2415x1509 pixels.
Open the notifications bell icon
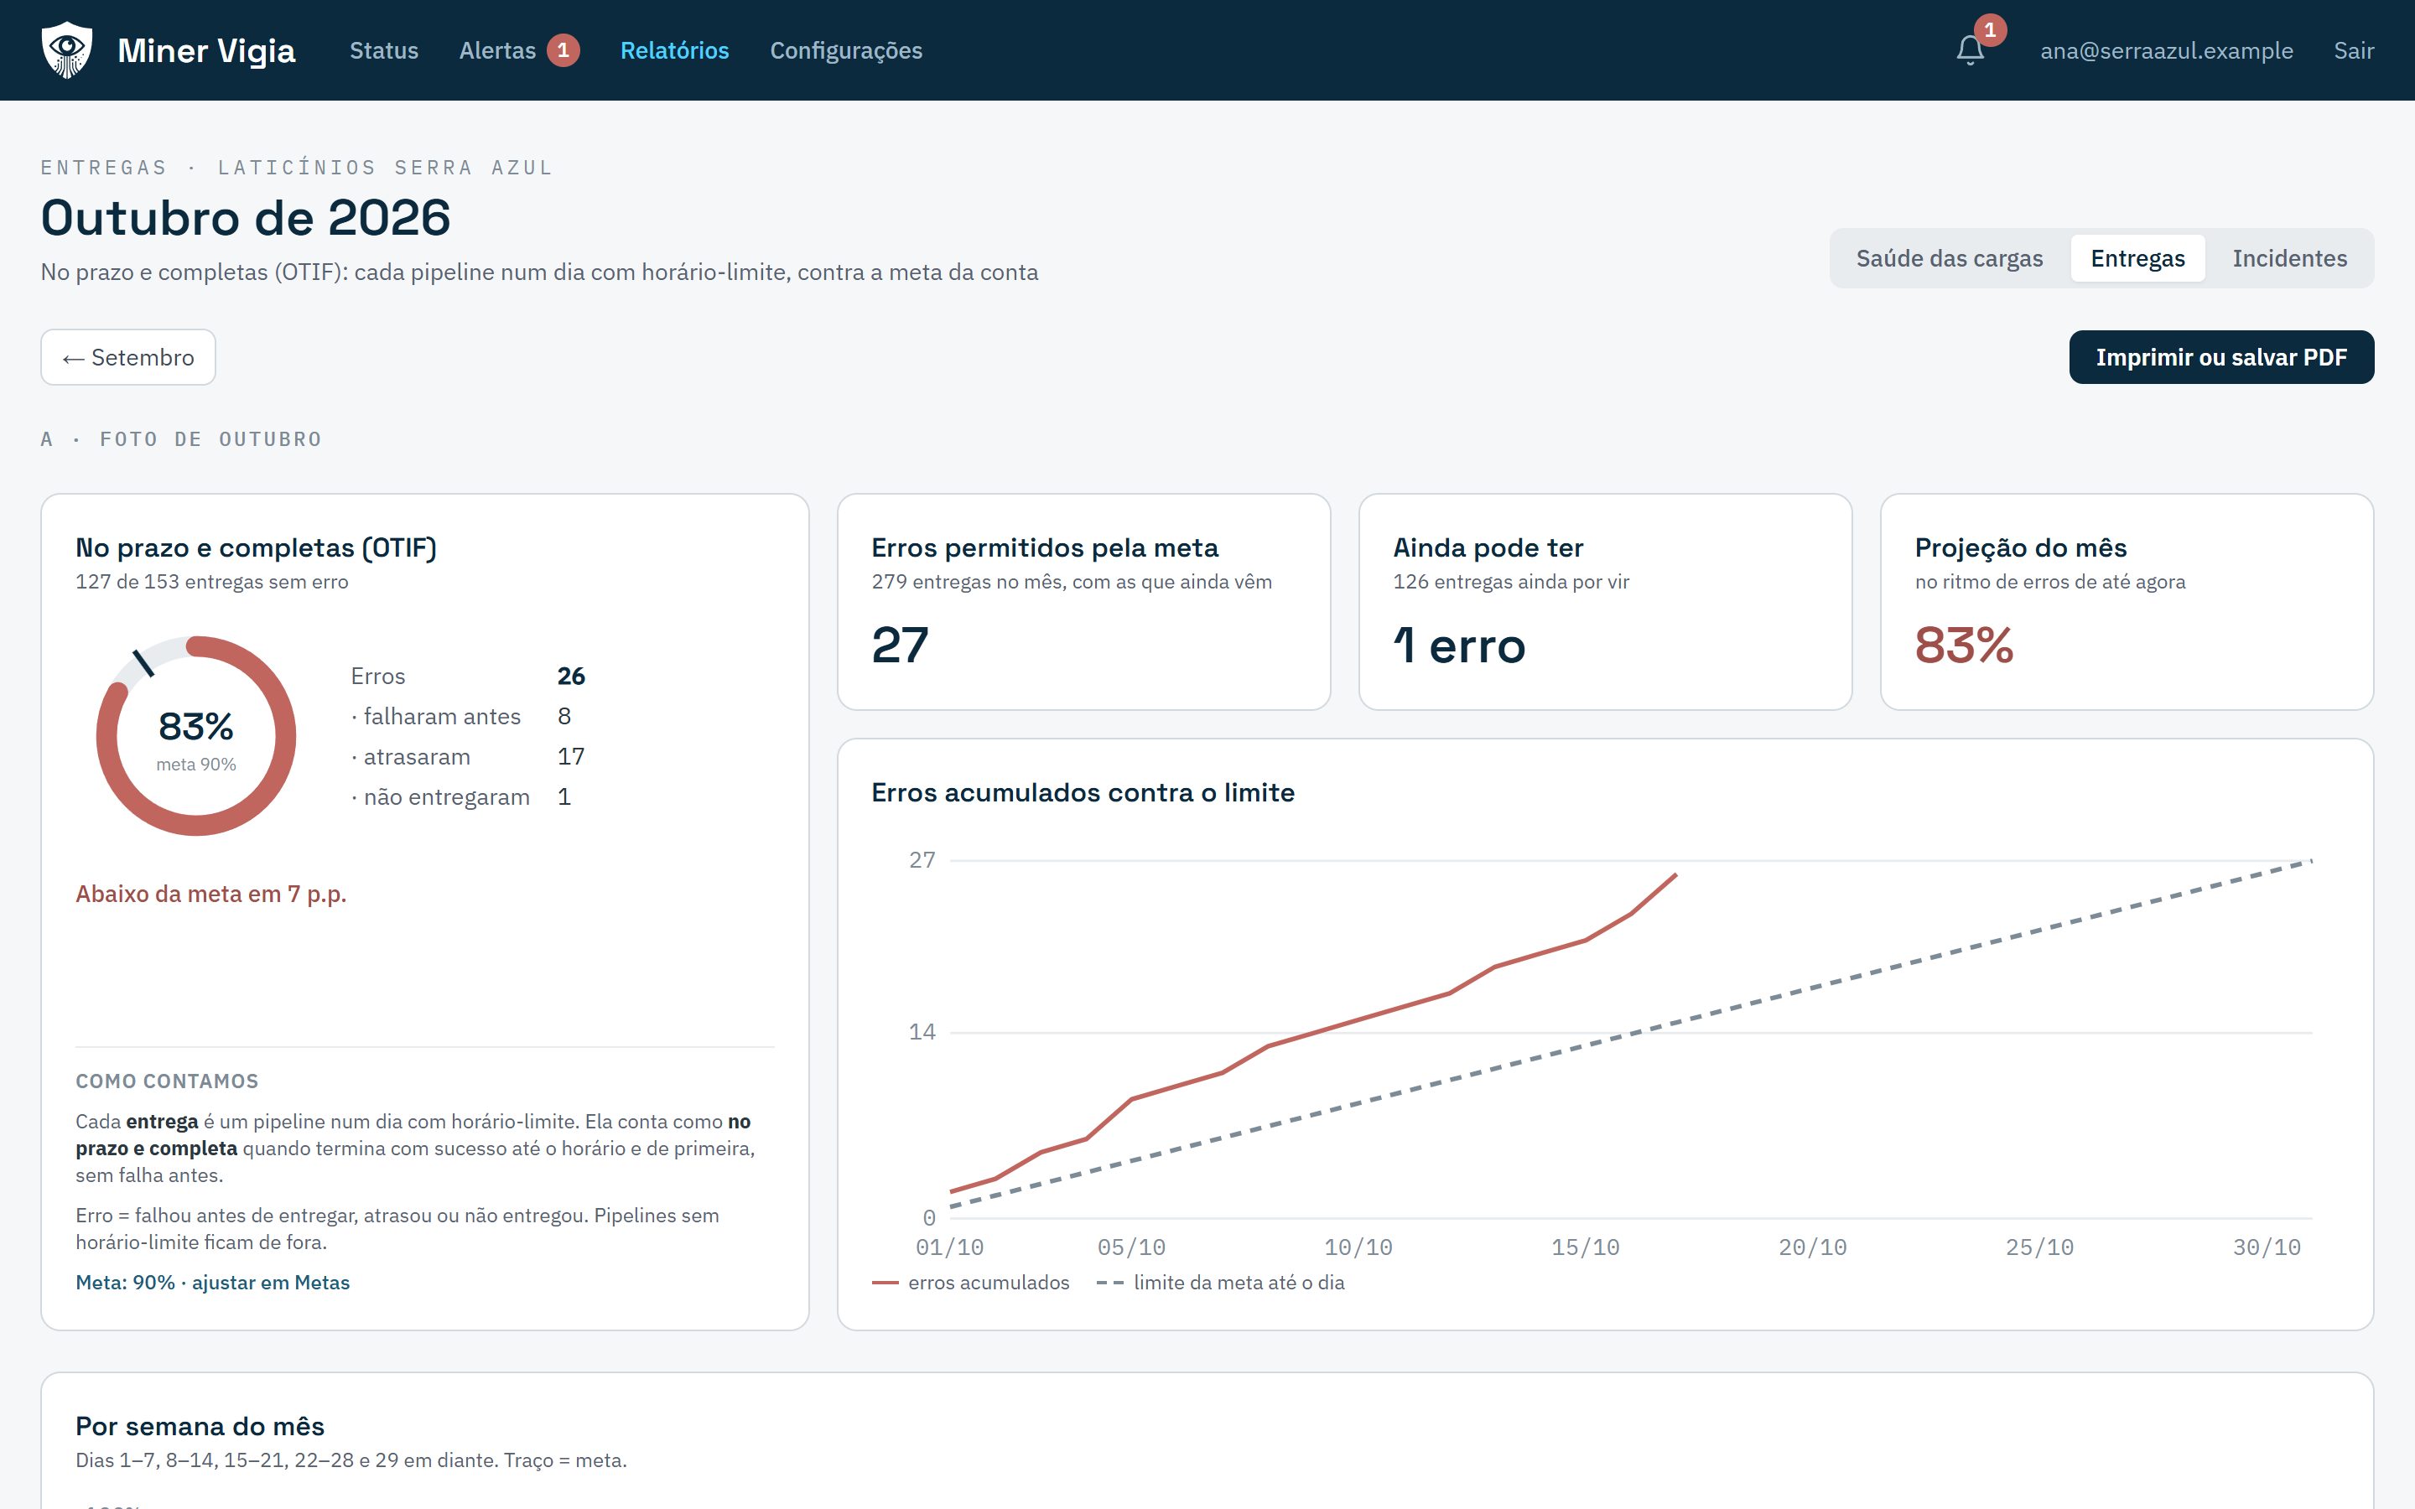pyautogui.click(x=1970, y=51)
